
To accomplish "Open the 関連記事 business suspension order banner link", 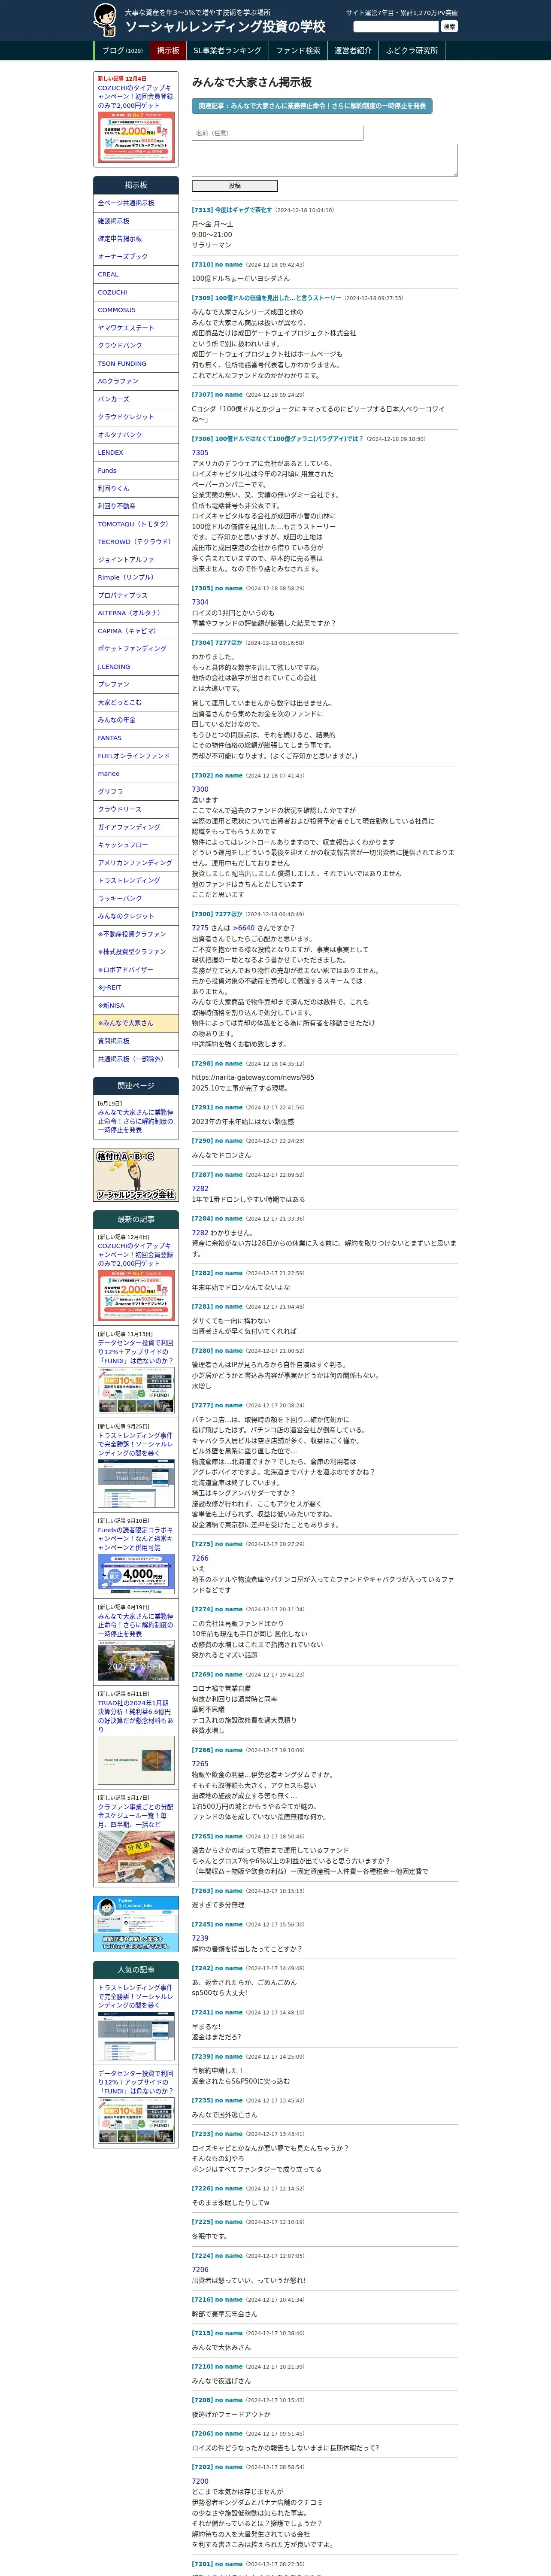I will pyautogui.click(x=312, y=105).
